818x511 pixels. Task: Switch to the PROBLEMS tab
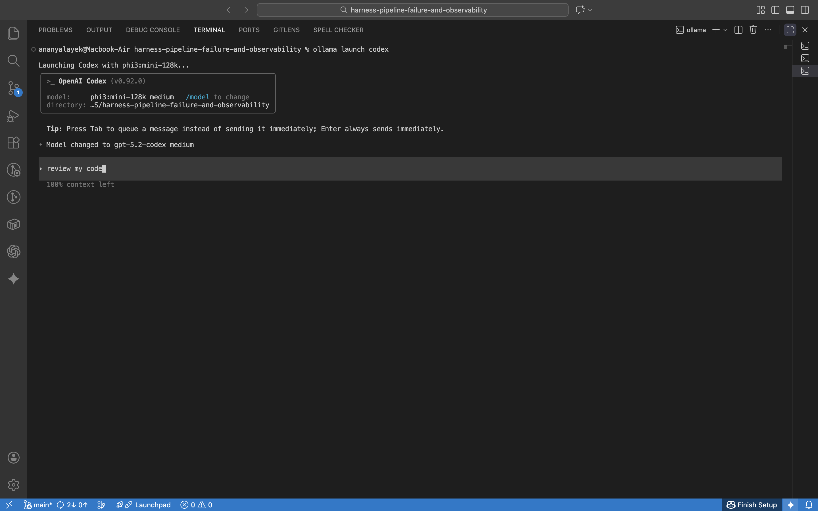click(x=55, y=30)
